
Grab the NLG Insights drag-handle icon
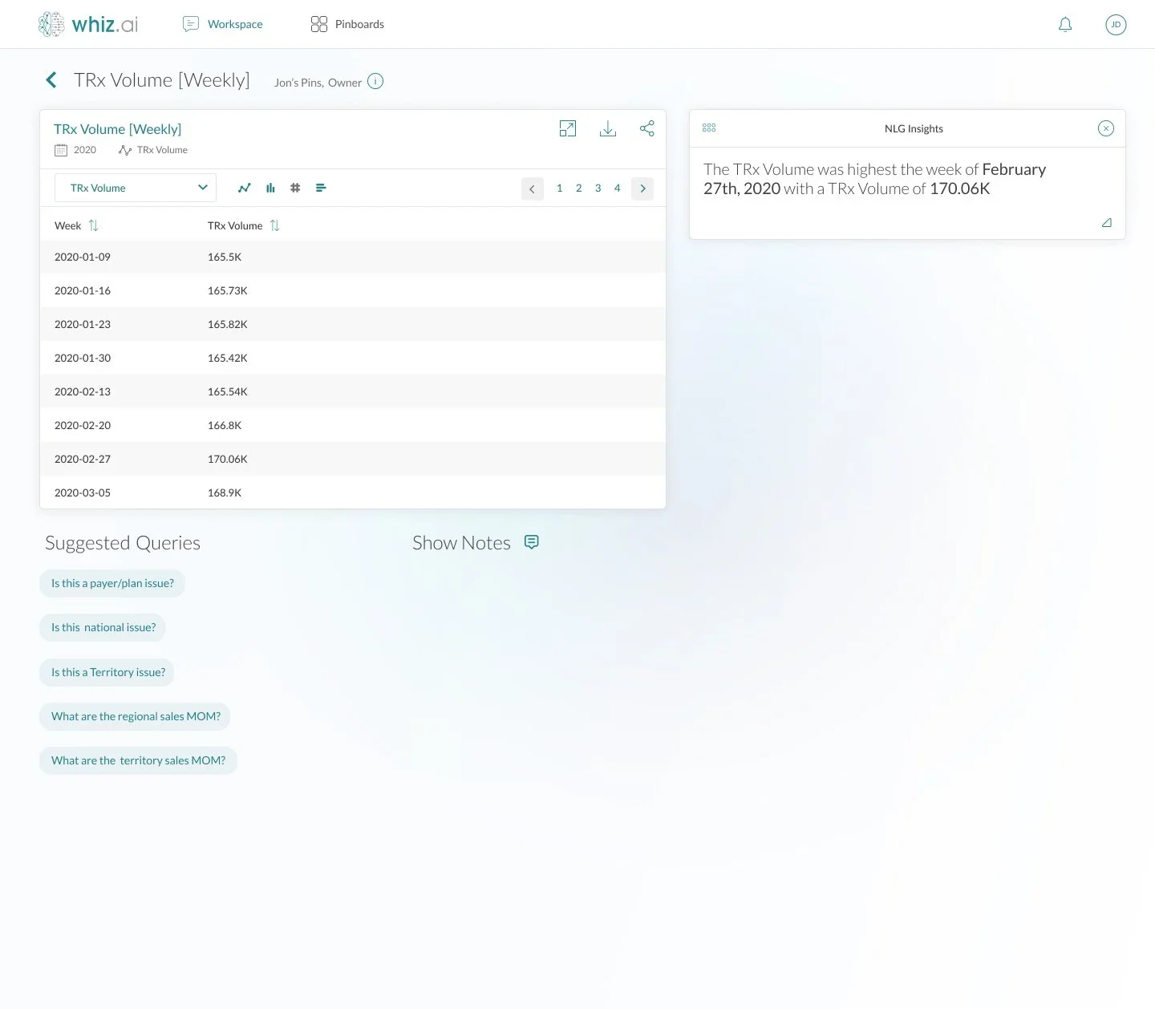coord(709,128)
